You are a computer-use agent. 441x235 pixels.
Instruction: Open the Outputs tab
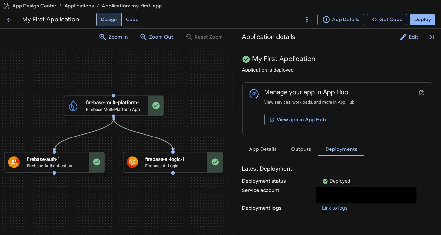tap(301, 149)
